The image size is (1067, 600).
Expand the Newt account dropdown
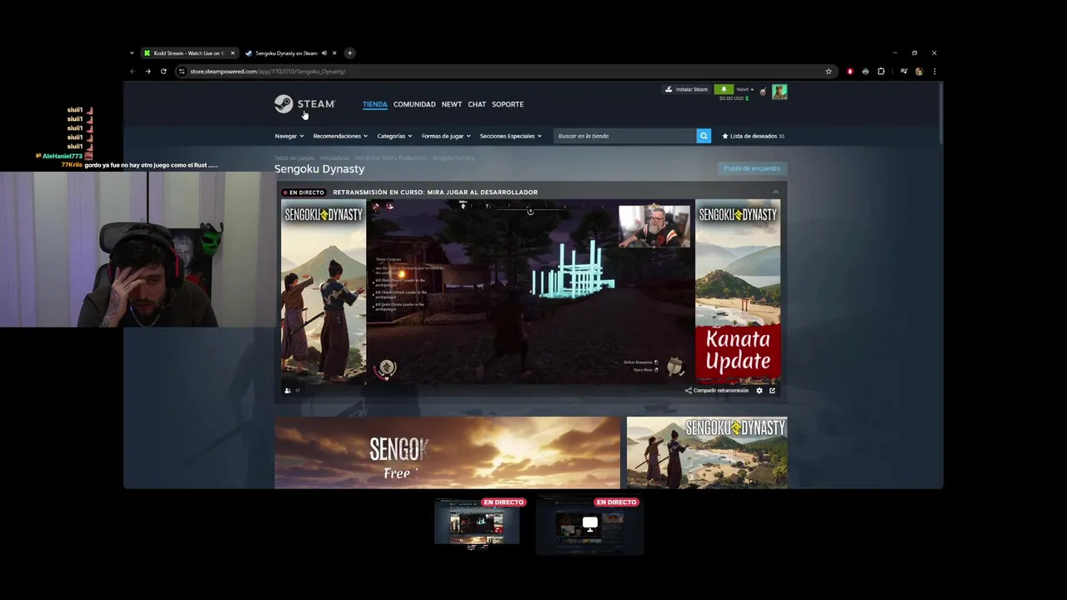[744, 89]
